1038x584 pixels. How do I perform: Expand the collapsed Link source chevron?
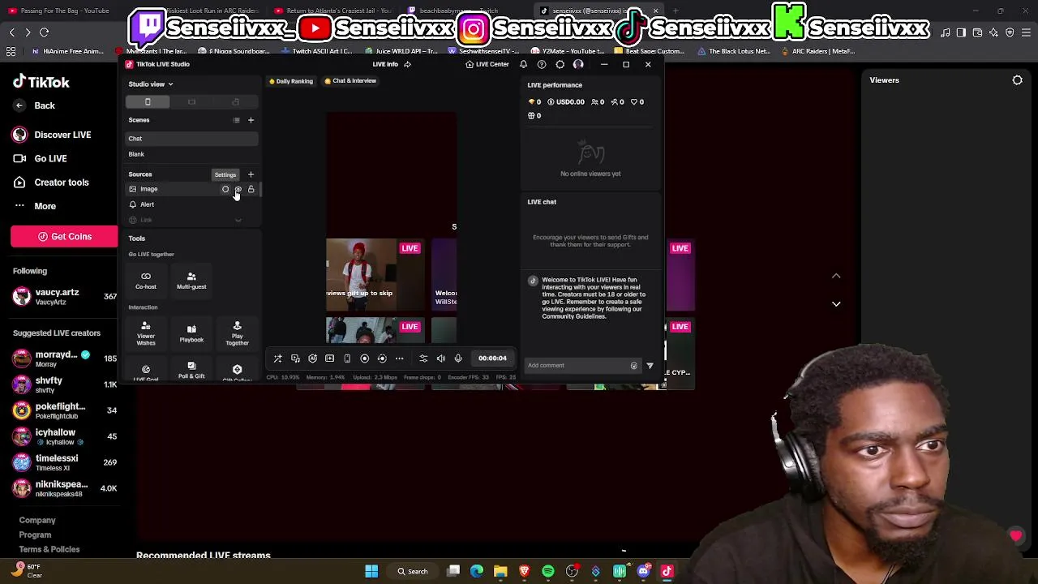(x=238, y=220)
